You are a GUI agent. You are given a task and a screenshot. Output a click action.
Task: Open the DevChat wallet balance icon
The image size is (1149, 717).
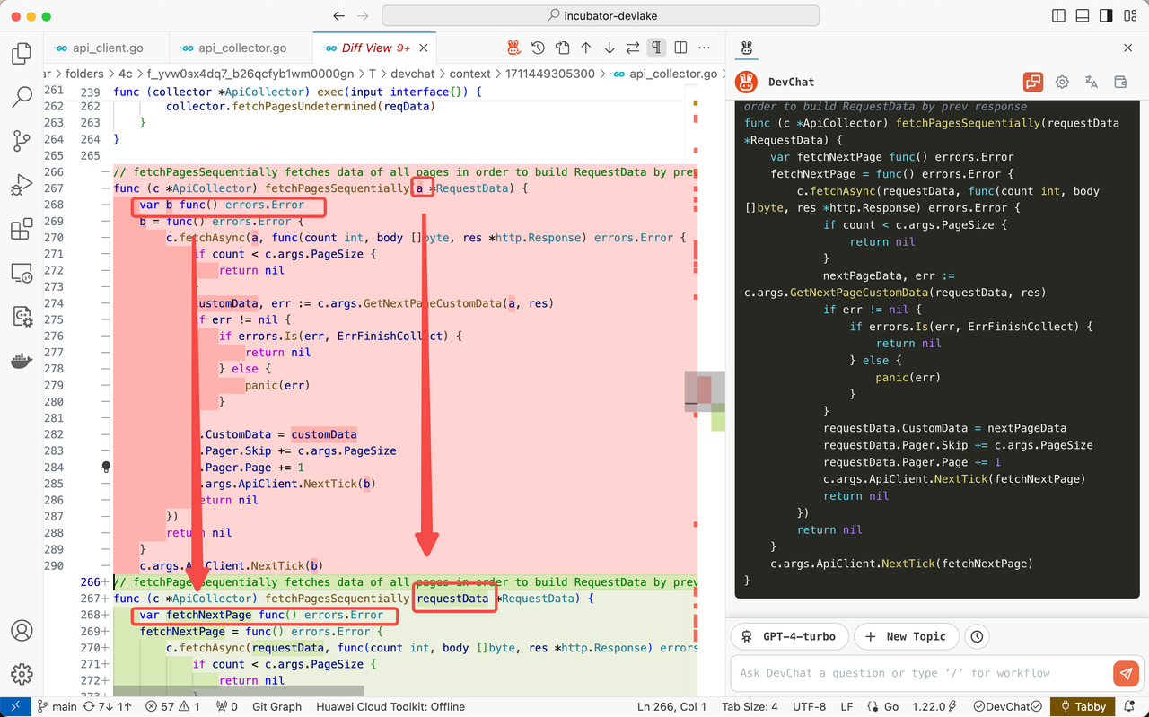(x=1120, y=82)
